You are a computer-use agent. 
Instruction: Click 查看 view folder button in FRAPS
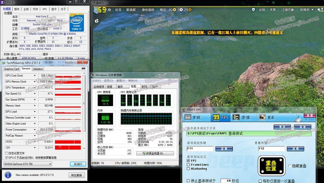(x=303, y=127)
